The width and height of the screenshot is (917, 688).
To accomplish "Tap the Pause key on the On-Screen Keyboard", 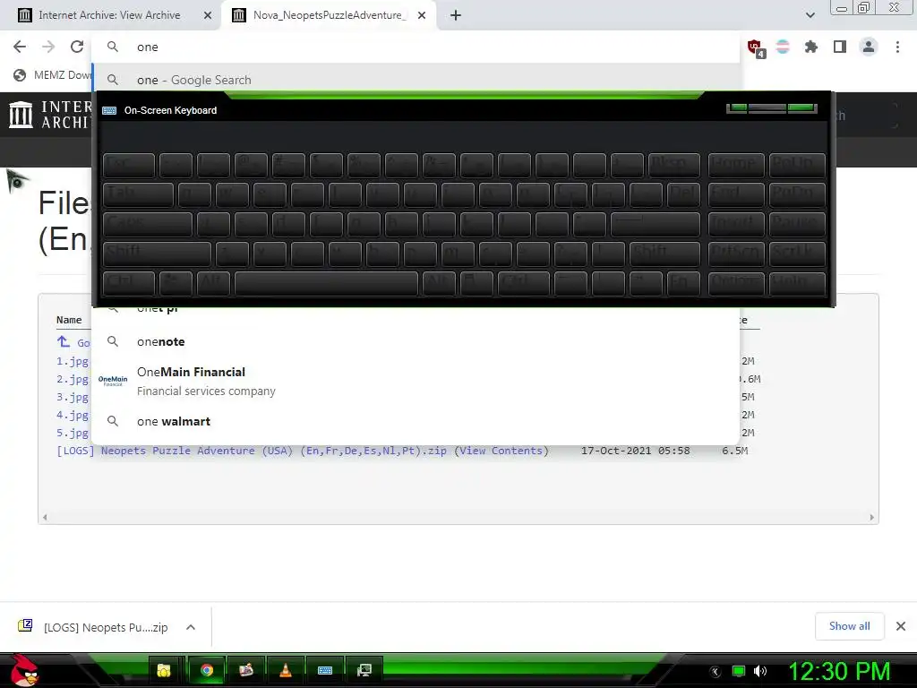I will point(796,224).
